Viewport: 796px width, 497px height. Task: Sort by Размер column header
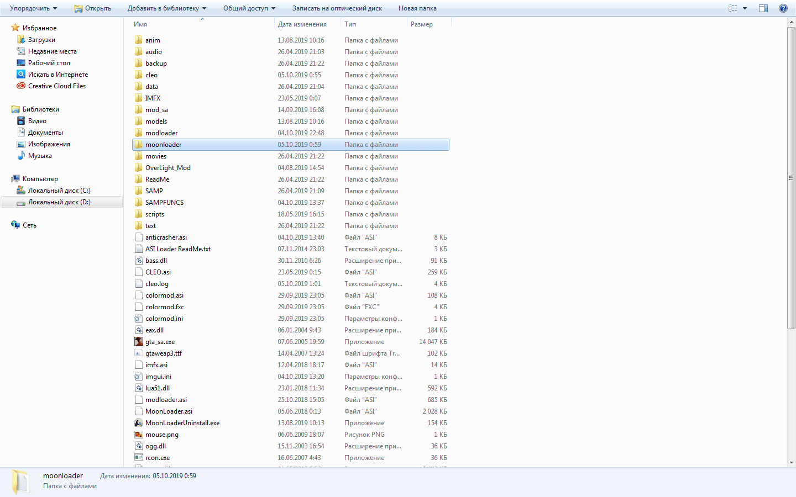click(x=429, y=24)
